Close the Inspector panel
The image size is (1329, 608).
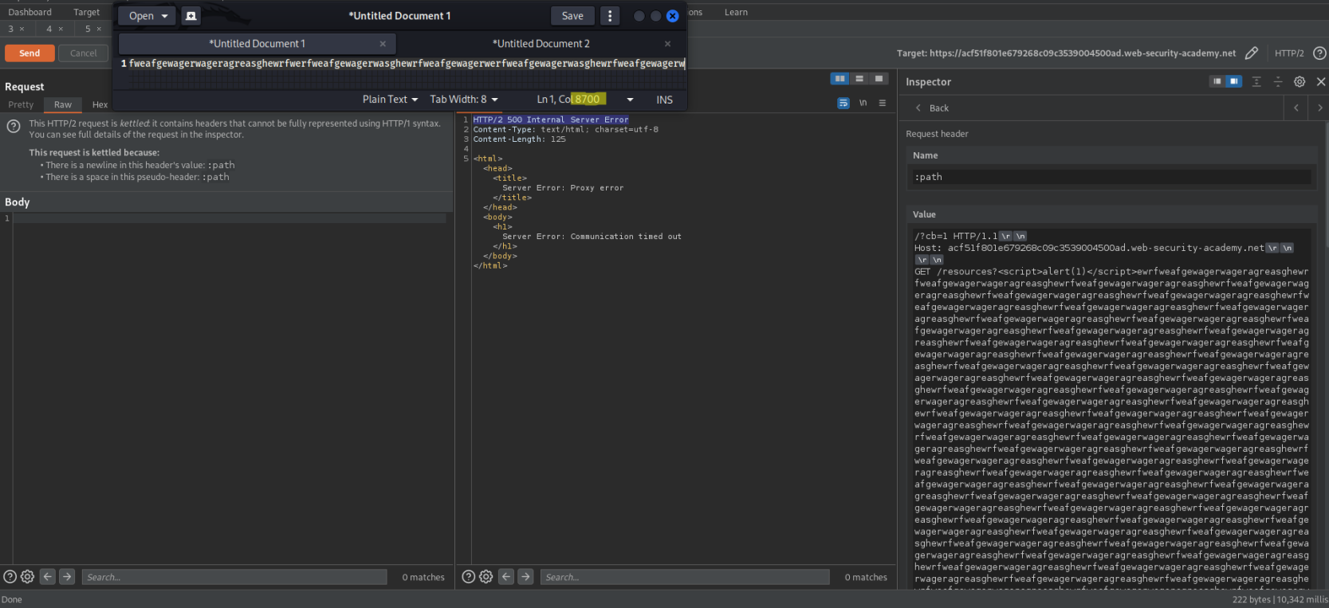pos(1321,82)
